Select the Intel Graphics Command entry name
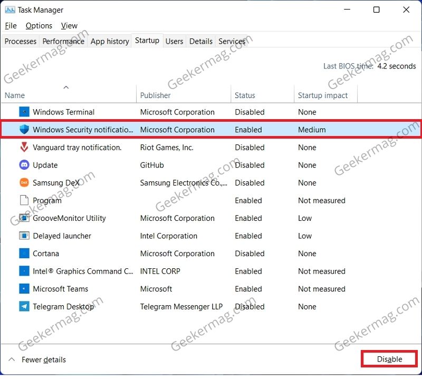The height and width of the screenshot is (379, 422). pos(83,271)
